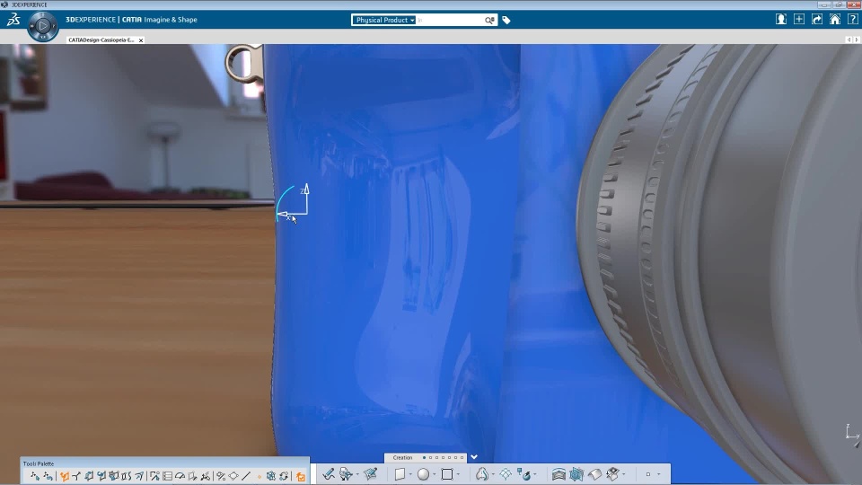Expand the sphere primitive dropdown arrow
The height and width of the screenshot is (485, 862).
(435, 474)
